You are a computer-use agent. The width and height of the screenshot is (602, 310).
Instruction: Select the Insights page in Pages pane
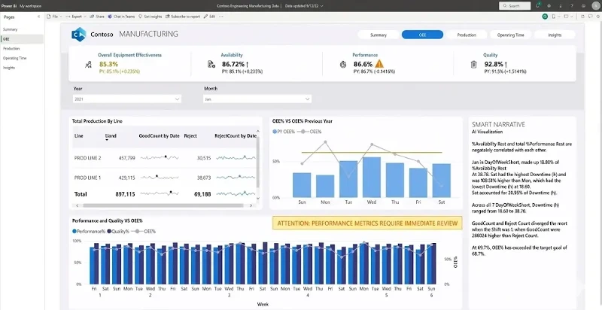9,68
